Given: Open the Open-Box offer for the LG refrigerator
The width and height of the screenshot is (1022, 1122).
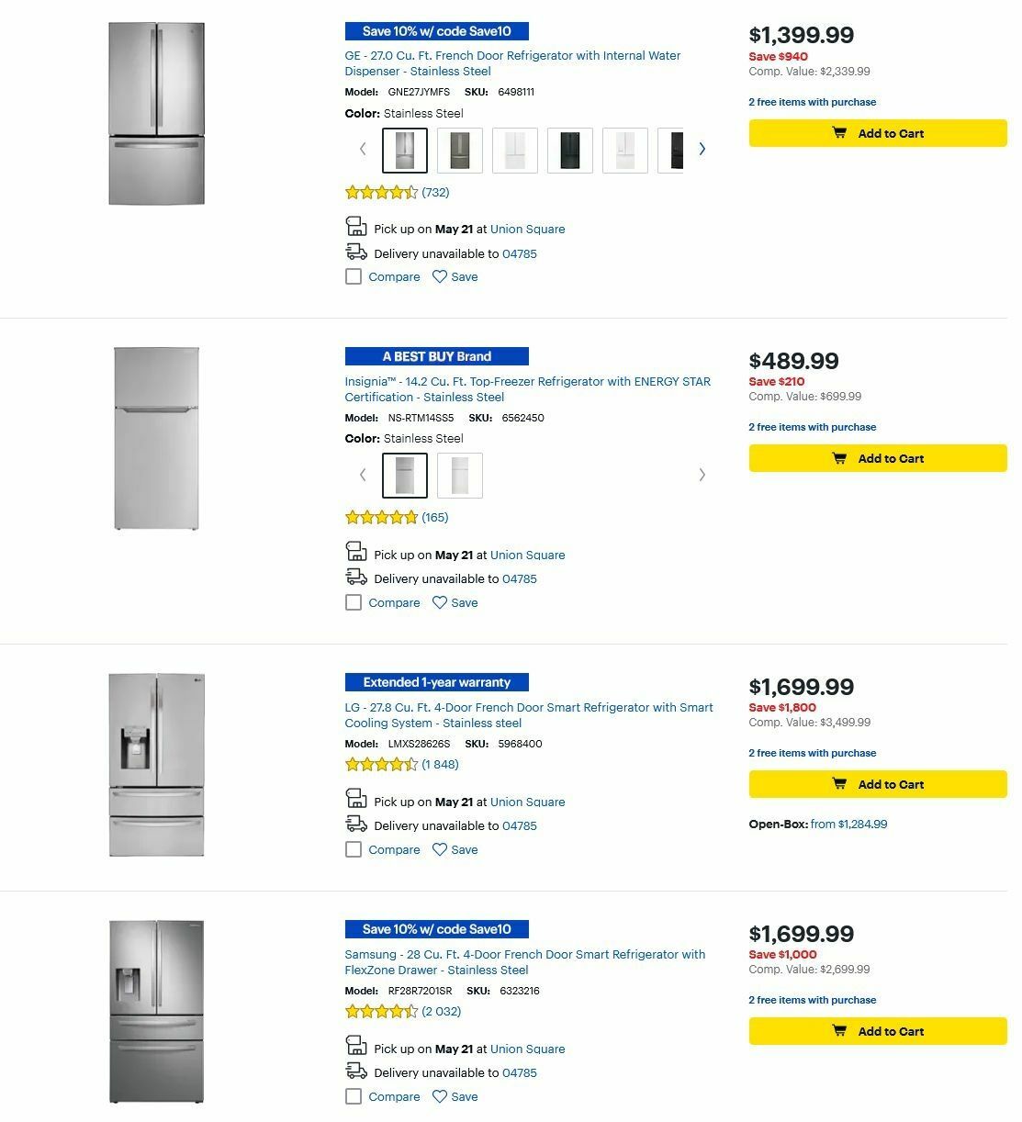Looking at the screenshot, I should tap(848, 825).
